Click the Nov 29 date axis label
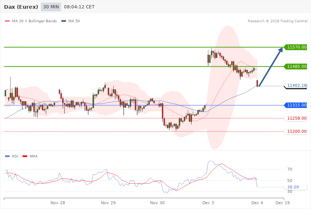 pyautogui.click(x=108, y=203)
